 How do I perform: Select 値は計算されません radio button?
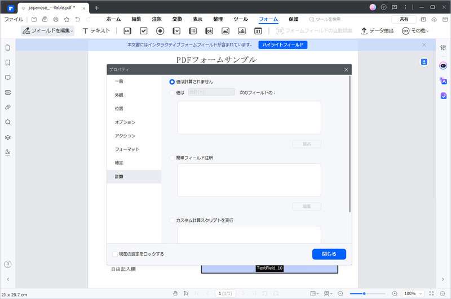(x=172, y=82)
